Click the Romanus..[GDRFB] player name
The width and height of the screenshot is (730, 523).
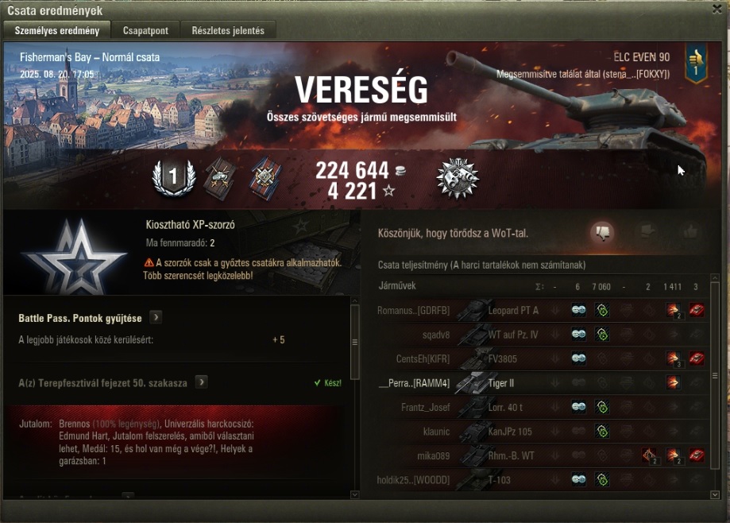point(413,311)
